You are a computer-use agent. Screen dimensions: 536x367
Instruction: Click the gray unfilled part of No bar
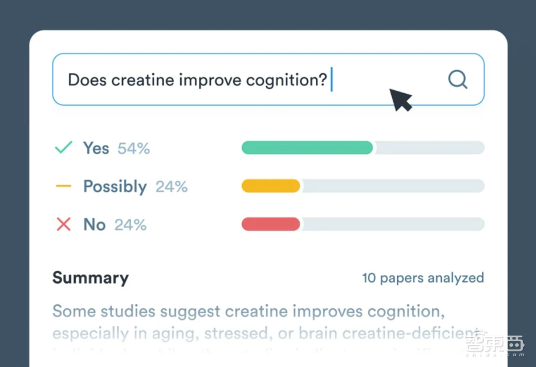(391, 224)
